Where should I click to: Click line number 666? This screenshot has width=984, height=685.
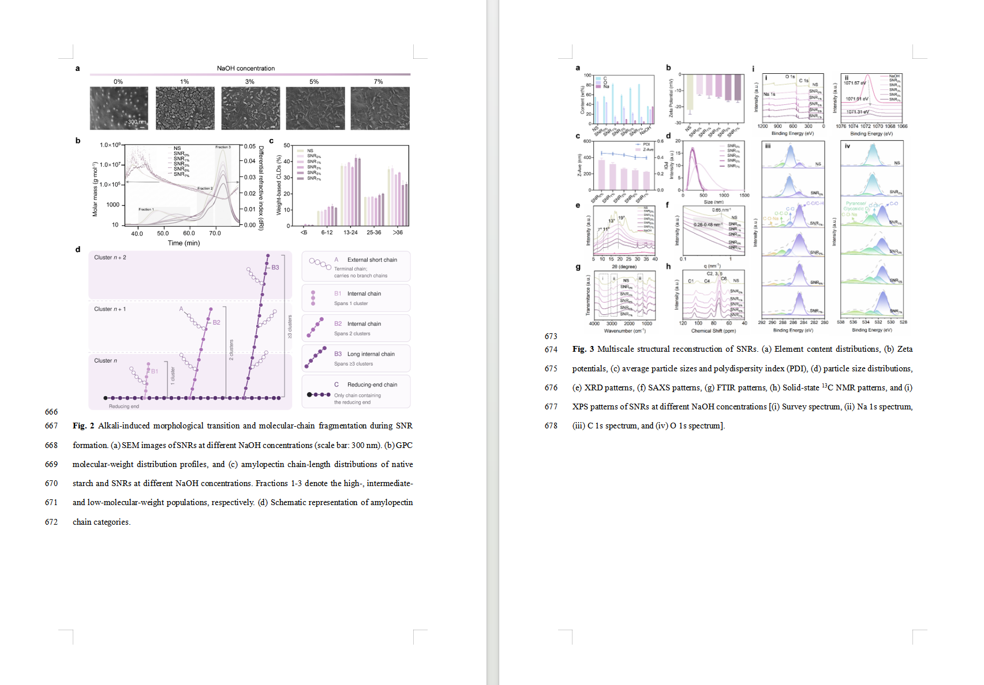tap(51, 412)
